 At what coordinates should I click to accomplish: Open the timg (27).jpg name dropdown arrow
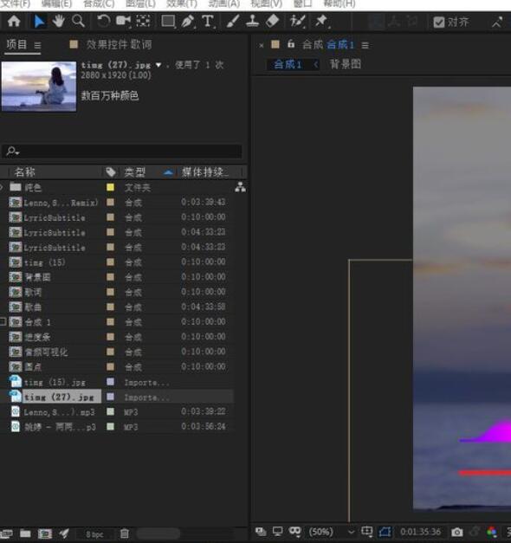tap(158, 65)
